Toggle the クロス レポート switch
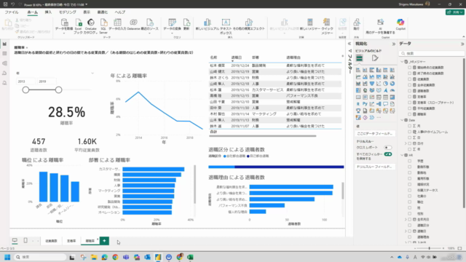Image resolution: width=466 pixels, height=262 pixels. [388, 148]
